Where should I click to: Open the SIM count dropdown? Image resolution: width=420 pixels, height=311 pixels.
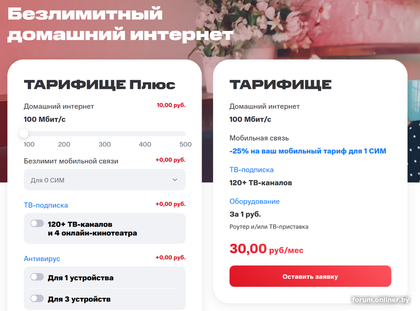coord(104,180)
